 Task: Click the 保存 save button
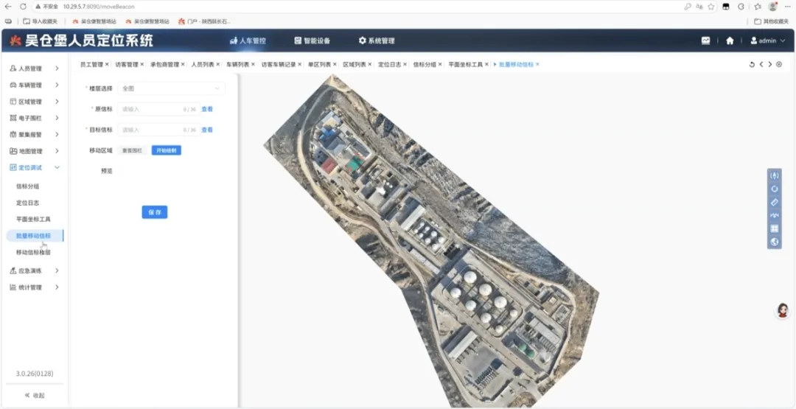pos(155,212)
